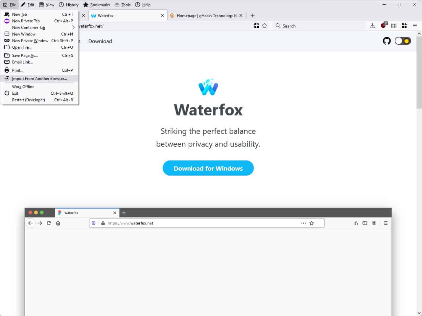Open the page actions grid icon in address bar
The image size is (422, 316).
tap(256, 26)
